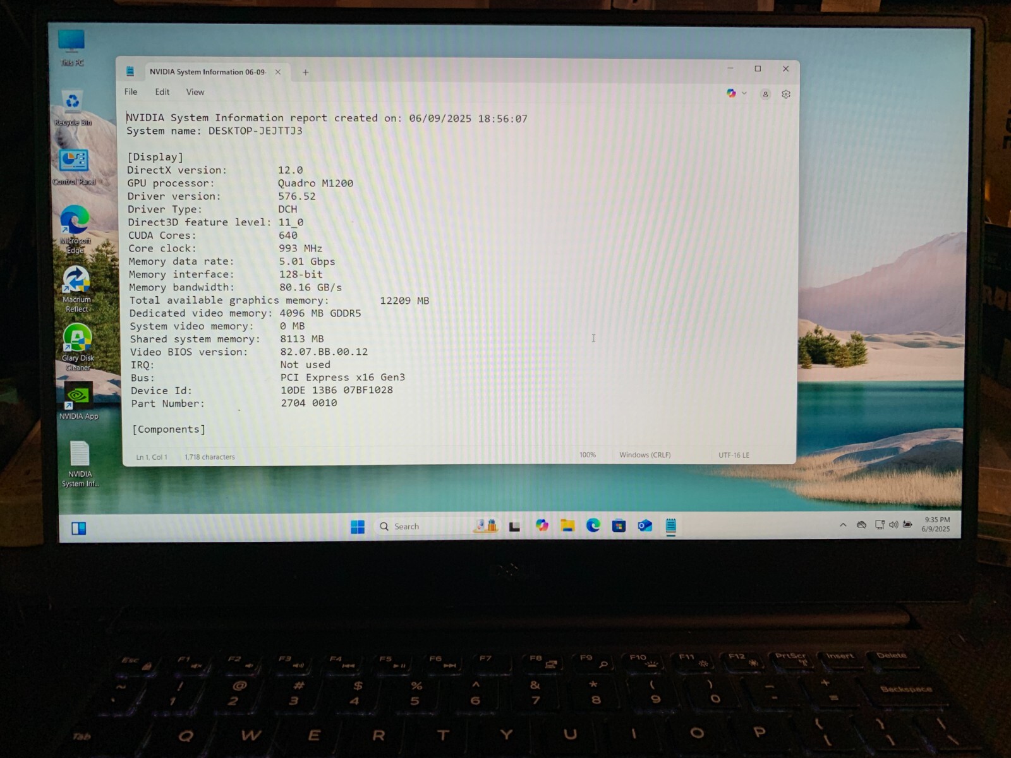Open the account profile icon in Notepad
1011x758 pixels.
765,94
